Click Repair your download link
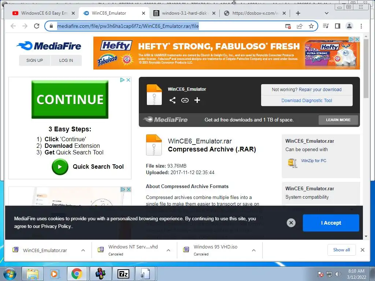Viewport: 375px width, 281px height. (320, 90)
